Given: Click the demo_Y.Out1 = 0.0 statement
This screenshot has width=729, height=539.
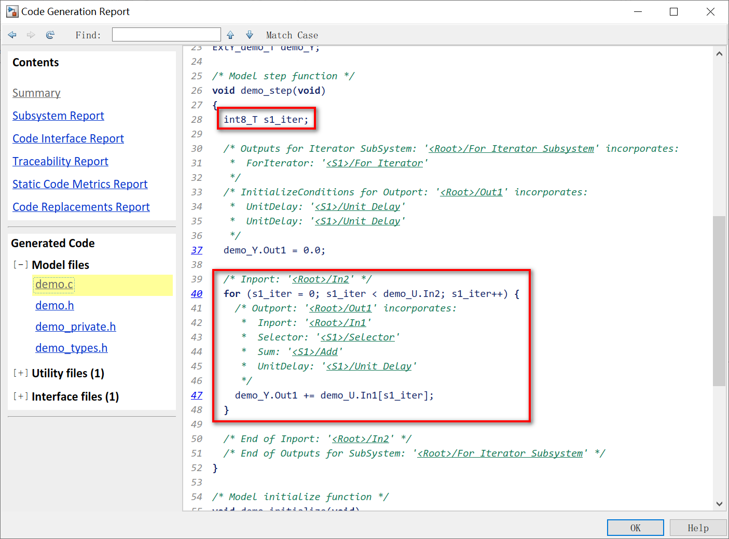Looking at the screenshot, I should coord(274,250).
